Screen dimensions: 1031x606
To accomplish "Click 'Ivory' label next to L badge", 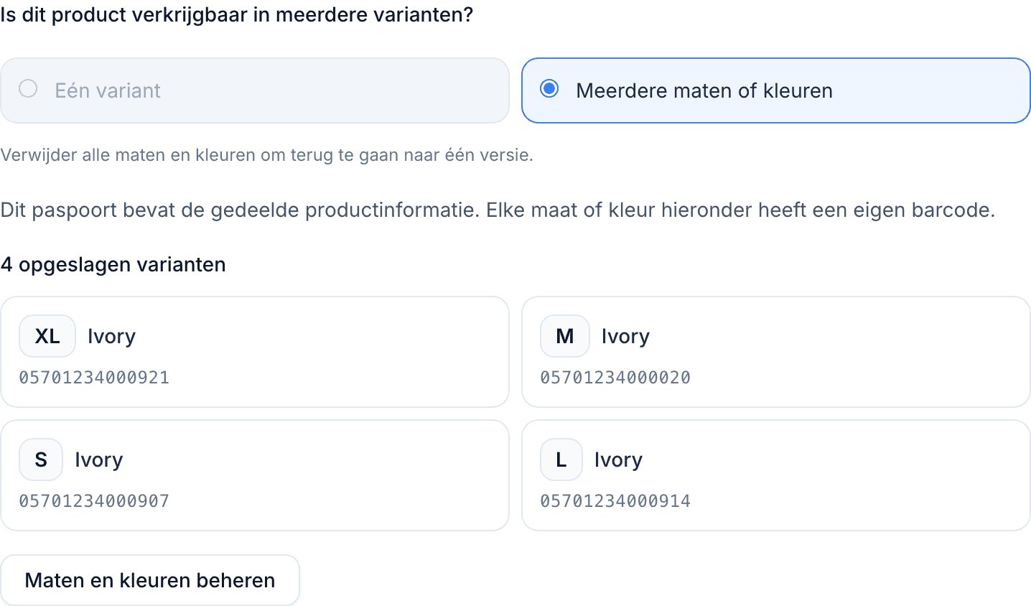I will pos(618,460).
